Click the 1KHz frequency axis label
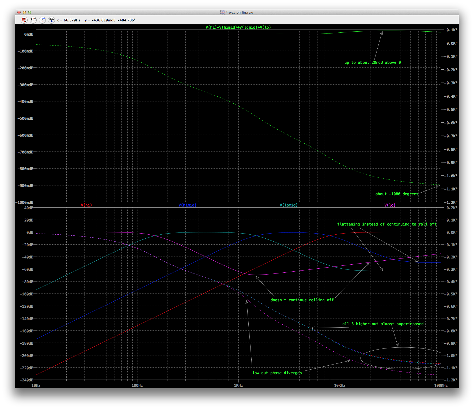Image resolution: width=474 pixels, height=409 pixels. (x=238, y=385)
